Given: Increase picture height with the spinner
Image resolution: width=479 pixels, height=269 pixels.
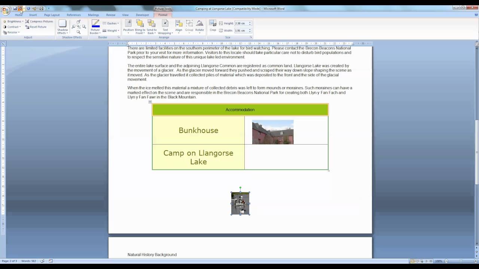Looking at the screenshot, I should pyautogui.click(x=250, y=22).
